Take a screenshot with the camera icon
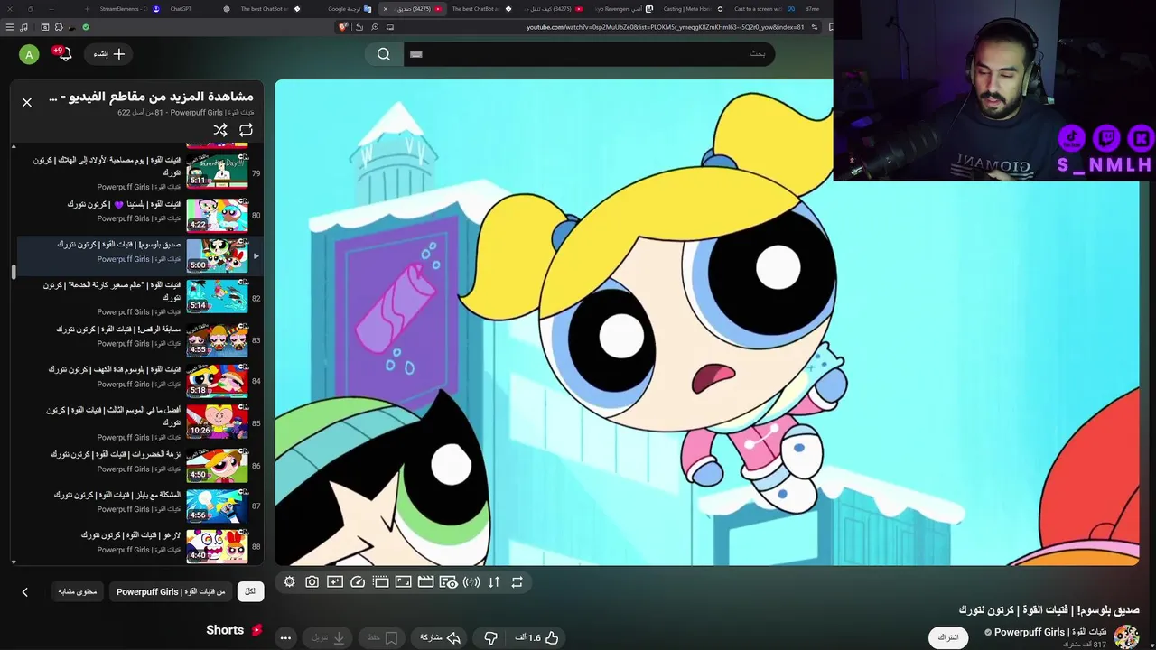 pyautogui.click(x=312, y=582)
